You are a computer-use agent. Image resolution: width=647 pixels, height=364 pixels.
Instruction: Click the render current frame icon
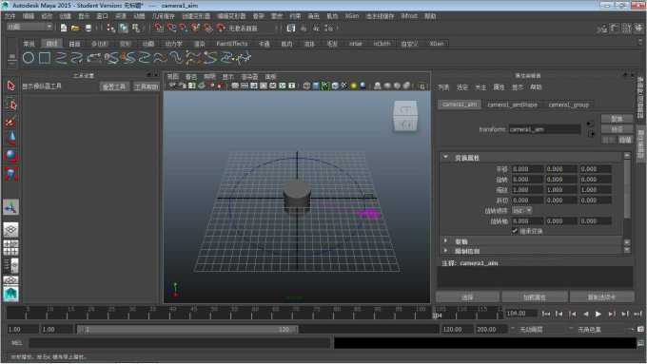[x=304, y=28]
